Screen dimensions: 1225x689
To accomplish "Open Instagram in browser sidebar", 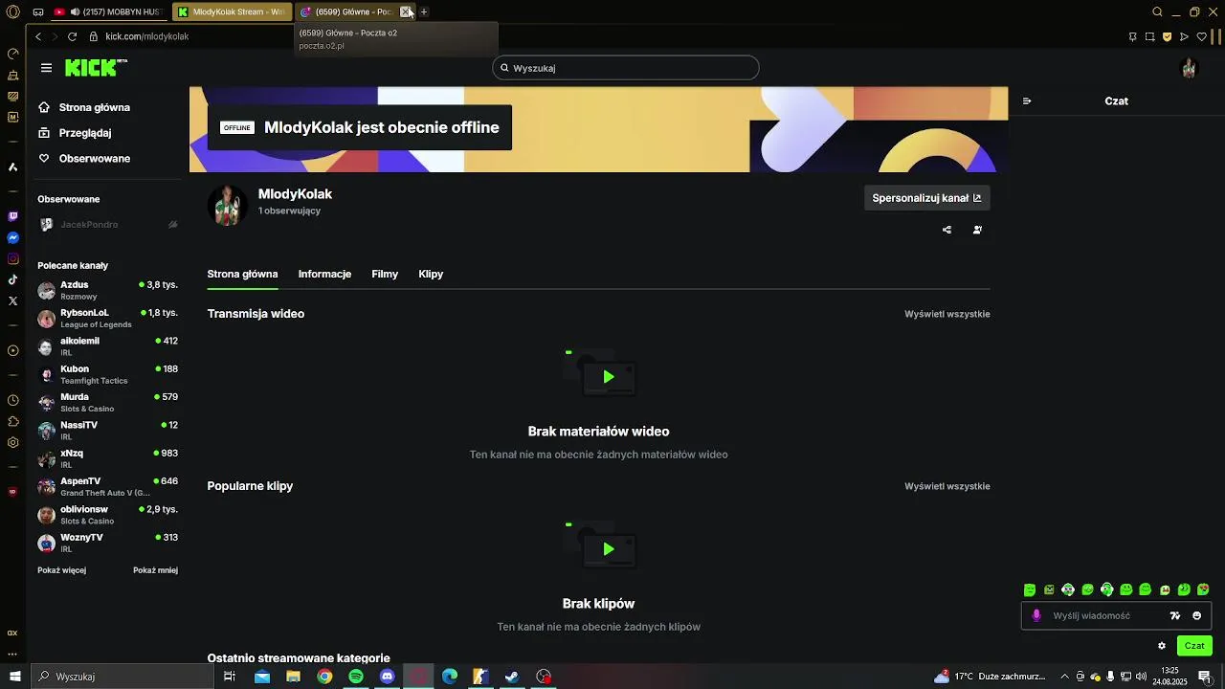I will point(12,259).
